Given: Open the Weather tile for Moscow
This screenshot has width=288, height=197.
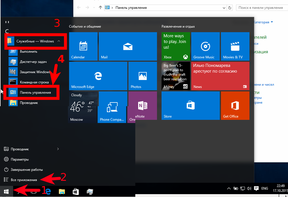Looking at the screenshot, I should pos(83,107).
